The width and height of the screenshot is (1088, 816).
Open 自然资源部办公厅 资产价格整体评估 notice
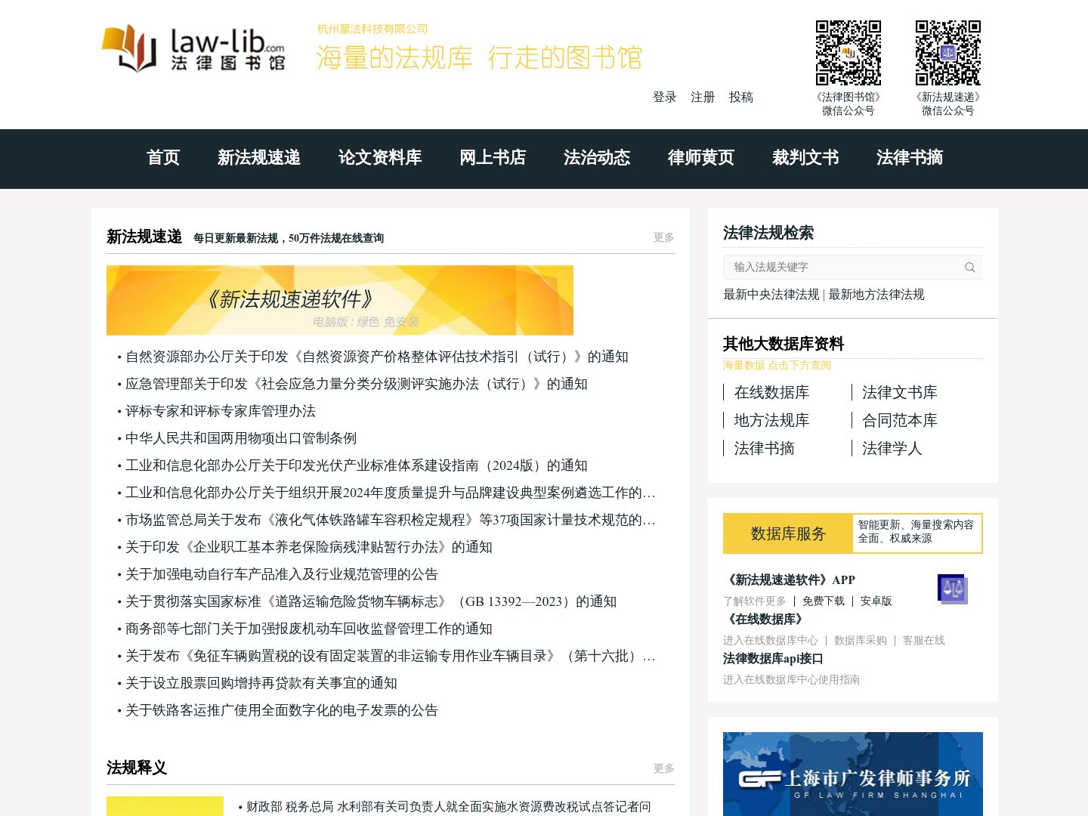click(x=377, y=357)
